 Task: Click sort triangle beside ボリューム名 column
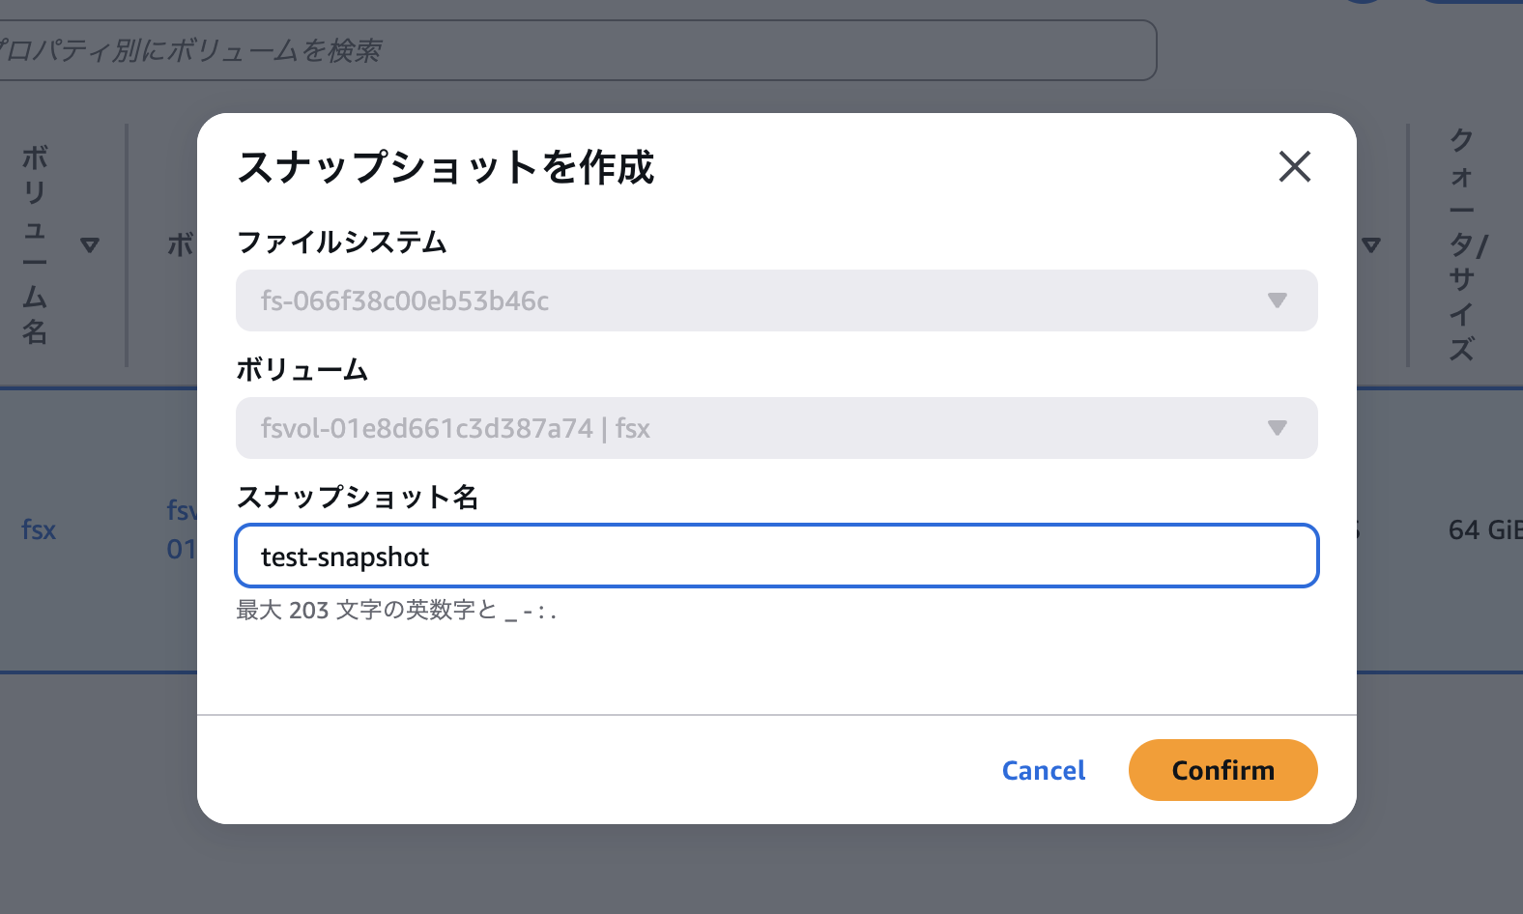coord(90,245)
